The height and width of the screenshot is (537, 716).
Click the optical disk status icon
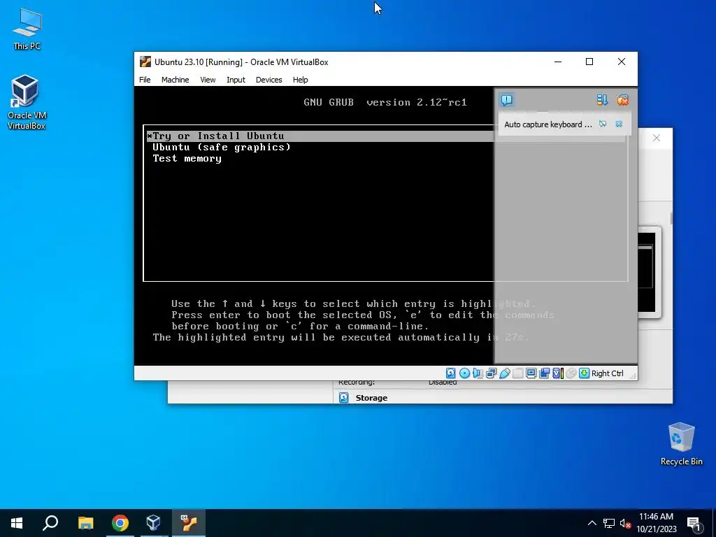tap(464, 373)
